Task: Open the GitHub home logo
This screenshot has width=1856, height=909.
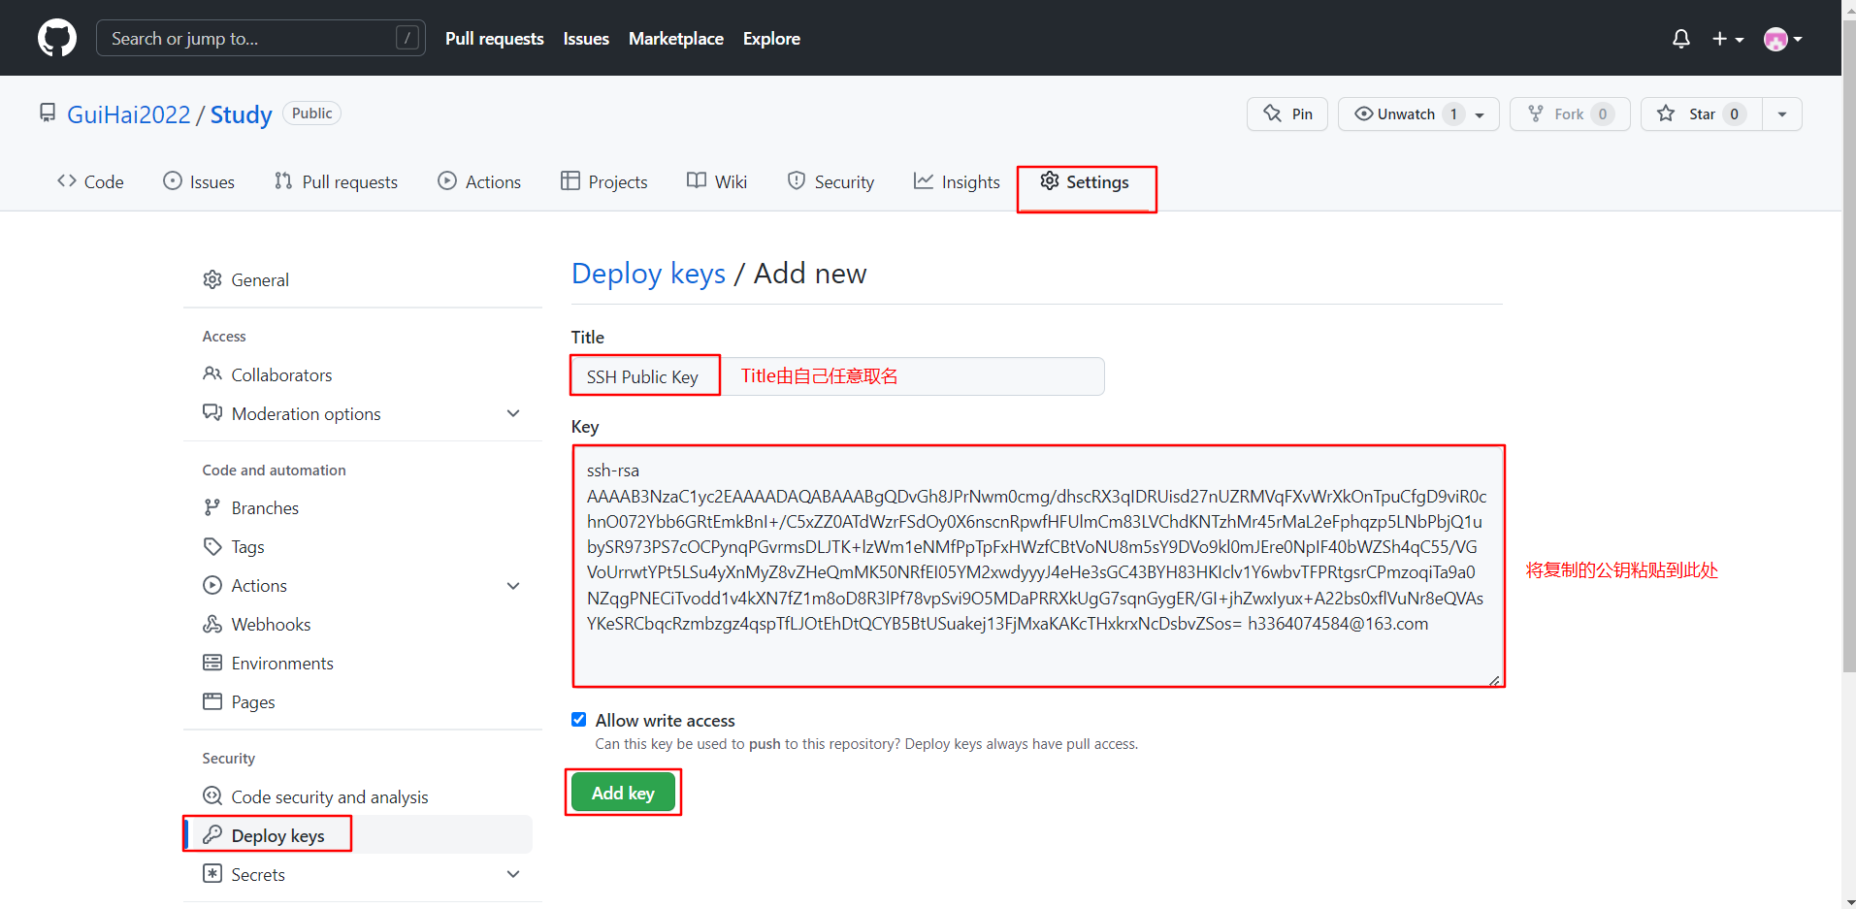Action: pos(57,38)
